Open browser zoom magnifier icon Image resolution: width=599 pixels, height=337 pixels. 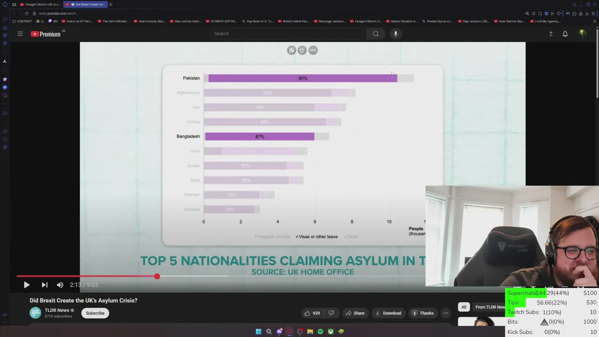click(x=527, y=13)
